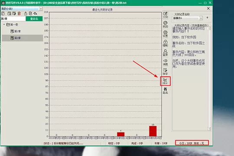Click the new document icon in toolbar
This screenshot has width=234, height=156.
3,13
